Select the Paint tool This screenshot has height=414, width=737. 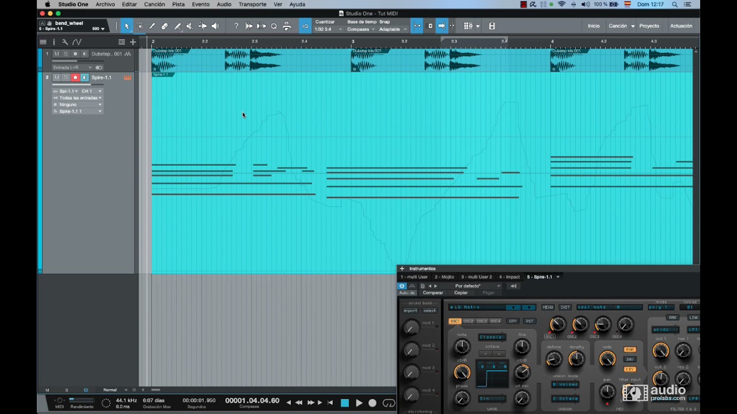point(177,26)
